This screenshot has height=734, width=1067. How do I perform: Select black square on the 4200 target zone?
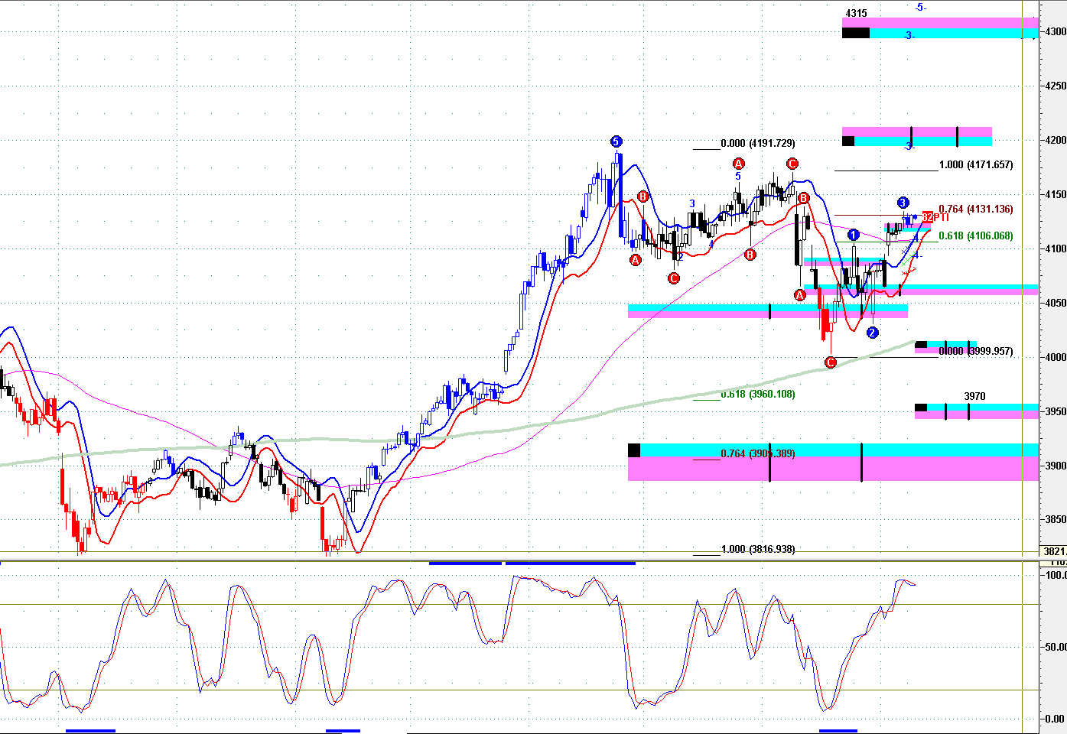coord(847,141)
